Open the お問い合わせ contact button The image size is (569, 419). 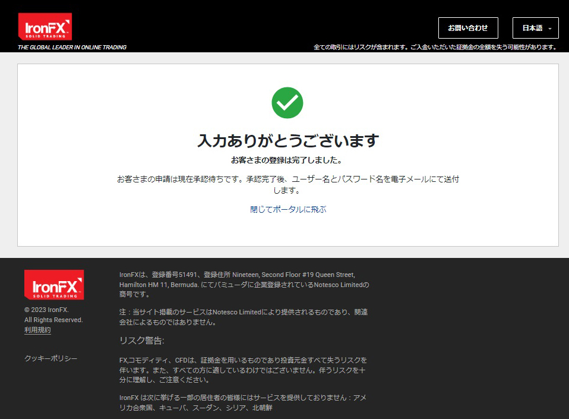[468, 28]
